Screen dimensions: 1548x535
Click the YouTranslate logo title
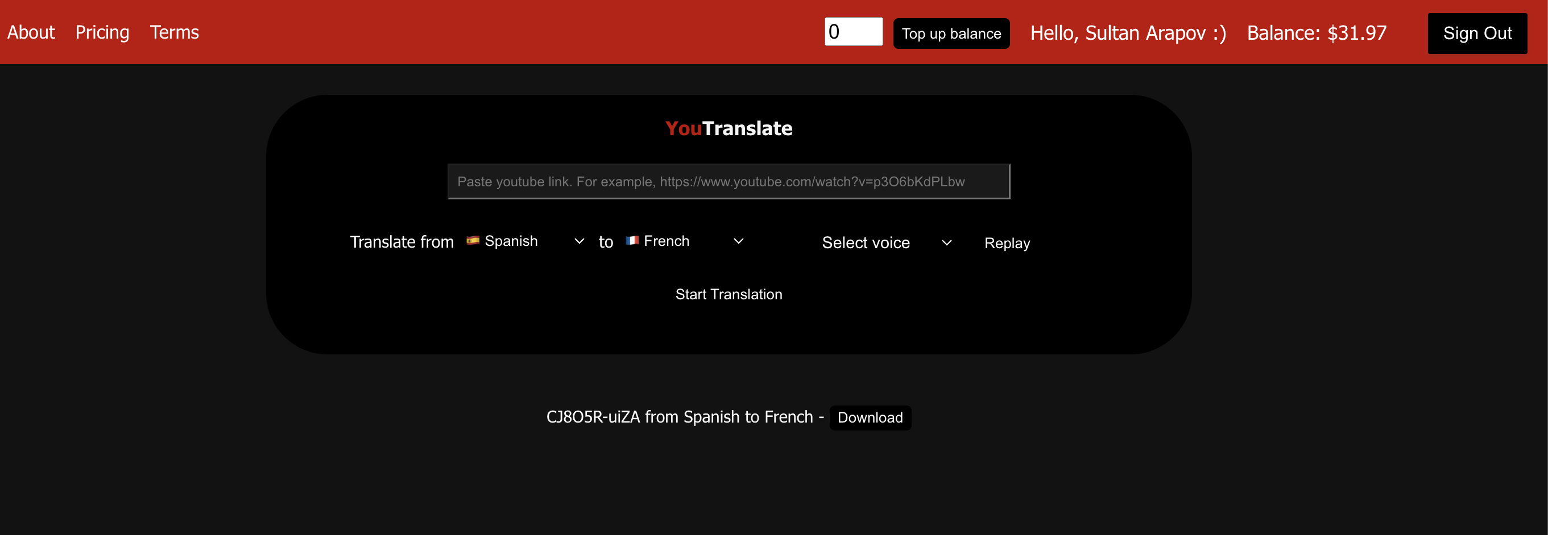click(729, 128)
